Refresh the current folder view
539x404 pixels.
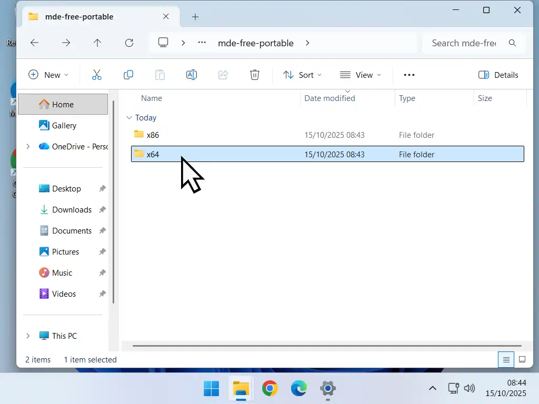[129, 43]
